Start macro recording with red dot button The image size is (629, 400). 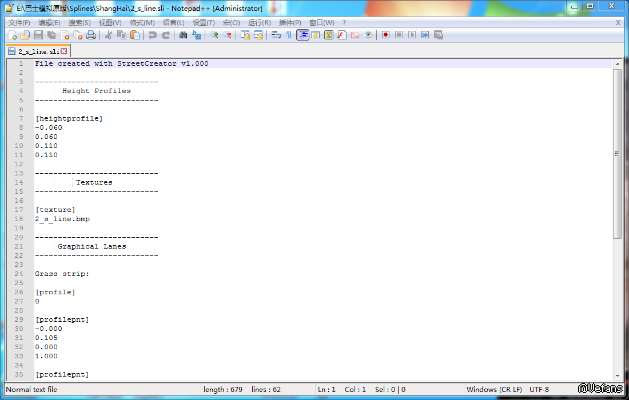point(385,35)
